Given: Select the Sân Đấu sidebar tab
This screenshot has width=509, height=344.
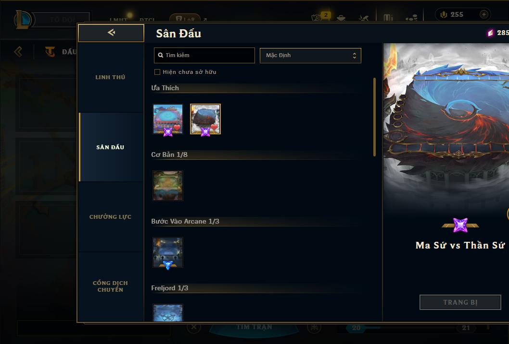Looking at the screenshot, I should (110, 147).
